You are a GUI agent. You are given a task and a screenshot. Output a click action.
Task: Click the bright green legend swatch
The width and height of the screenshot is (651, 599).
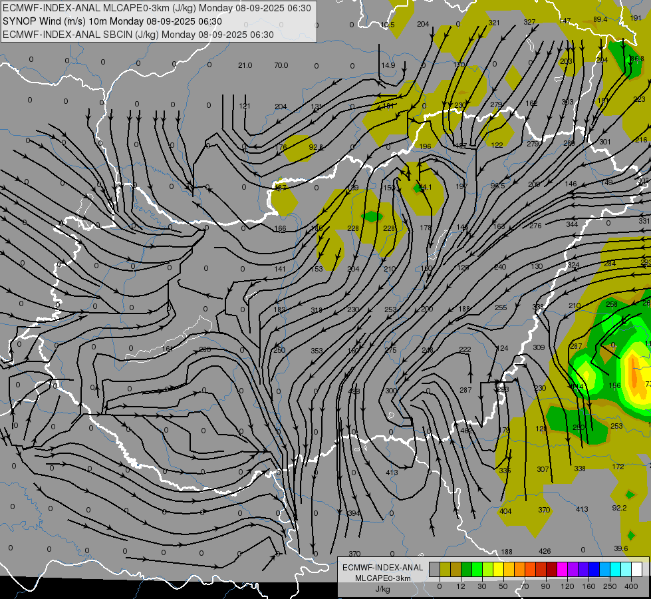[x=477, y=569]
